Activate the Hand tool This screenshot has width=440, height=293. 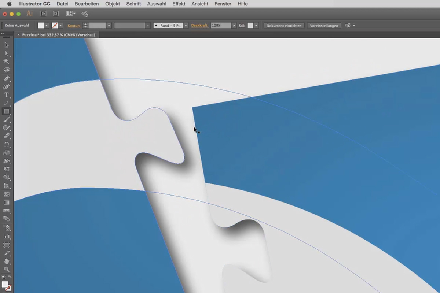[x=6, y=261]
